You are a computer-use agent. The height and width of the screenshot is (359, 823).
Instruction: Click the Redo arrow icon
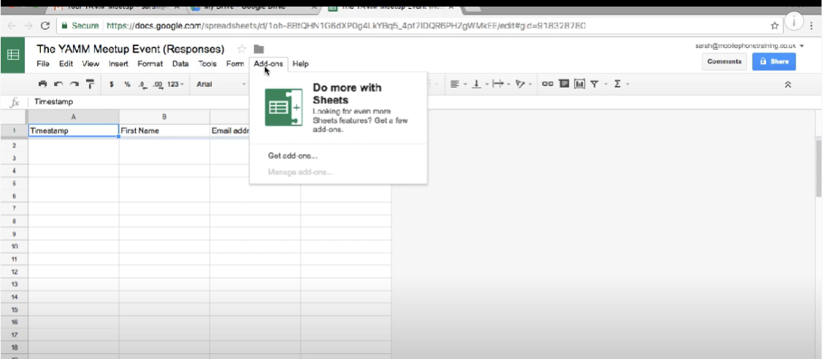point(74,84)
